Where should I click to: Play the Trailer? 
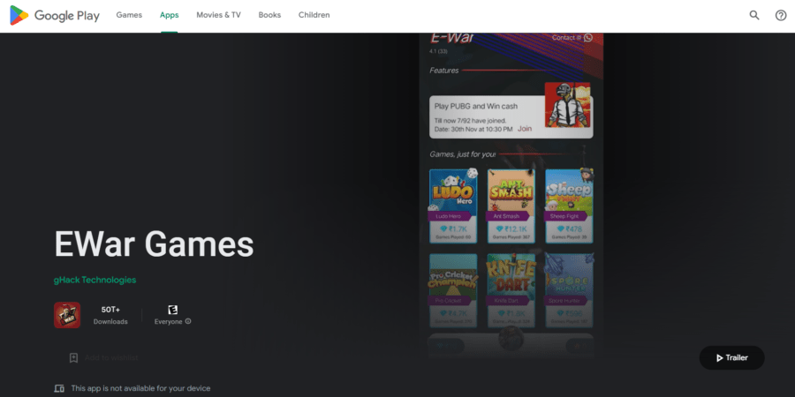[731, 357]
